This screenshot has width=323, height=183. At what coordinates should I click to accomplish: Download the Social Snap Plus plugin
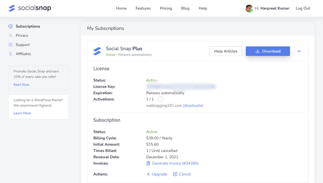pos(268,51)
